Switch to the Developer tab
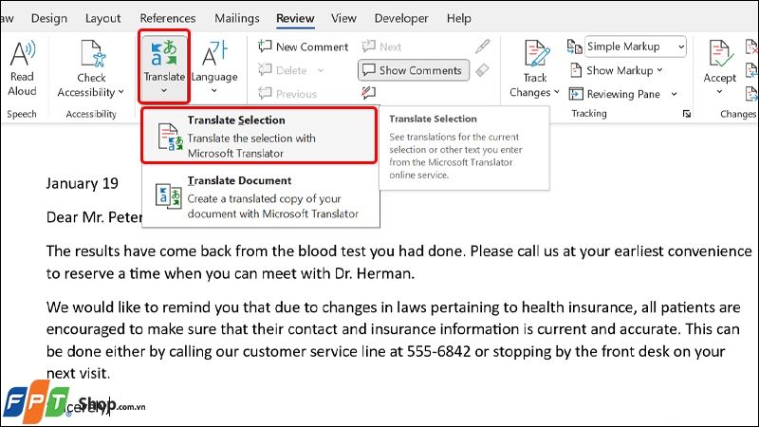This screenshot has width=759, height=427. pyautogui.click(x=401, y=18)
